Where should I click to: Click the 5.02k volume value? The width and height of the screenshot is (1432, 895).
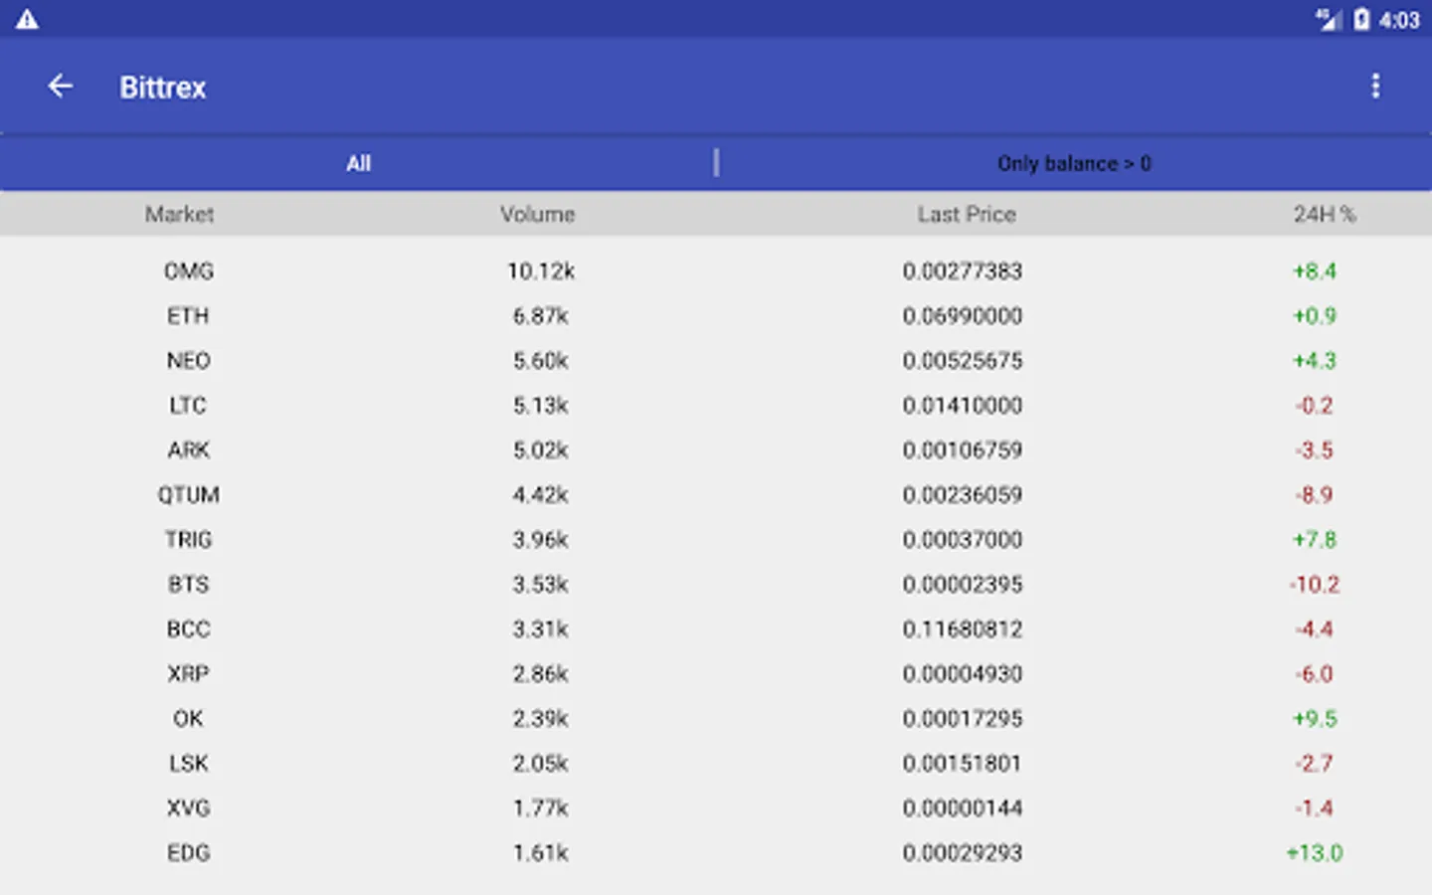pos(541,449)
